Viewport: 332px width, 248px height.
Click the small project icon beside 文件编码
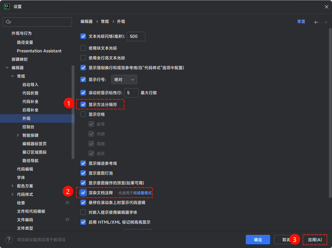click(67, 220)
